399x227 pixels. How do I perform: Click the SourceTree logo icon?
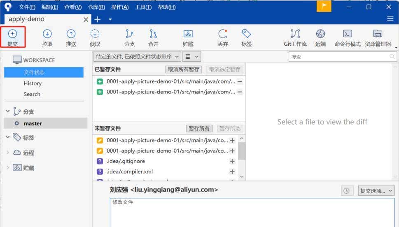click(8, 7)
